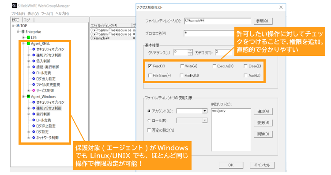Open the ロール(R) dropdown list

(204, 120)
